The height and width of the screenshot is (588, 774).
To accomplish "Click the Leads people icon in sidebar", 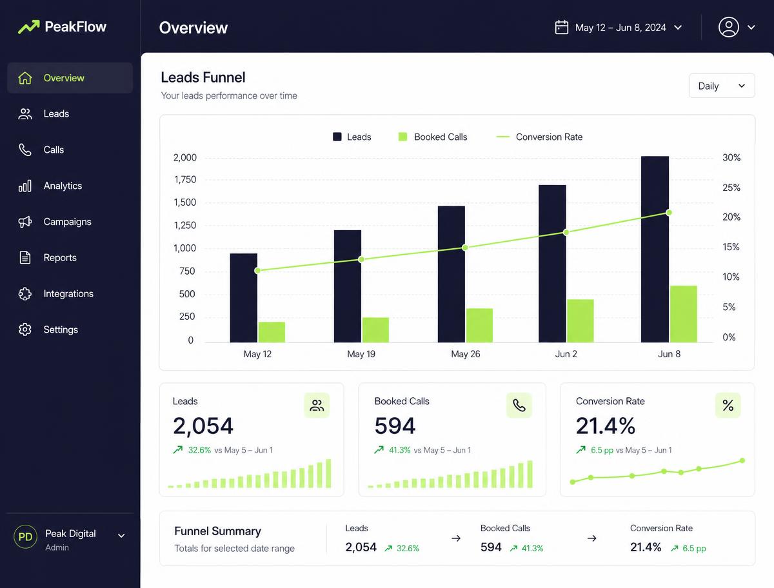I will [25, 114].
